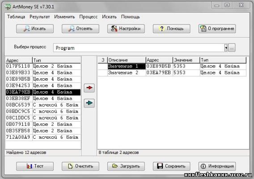Click the Загрузить load button
Screen dimensions: 254x179
click(x=126, y=166)
